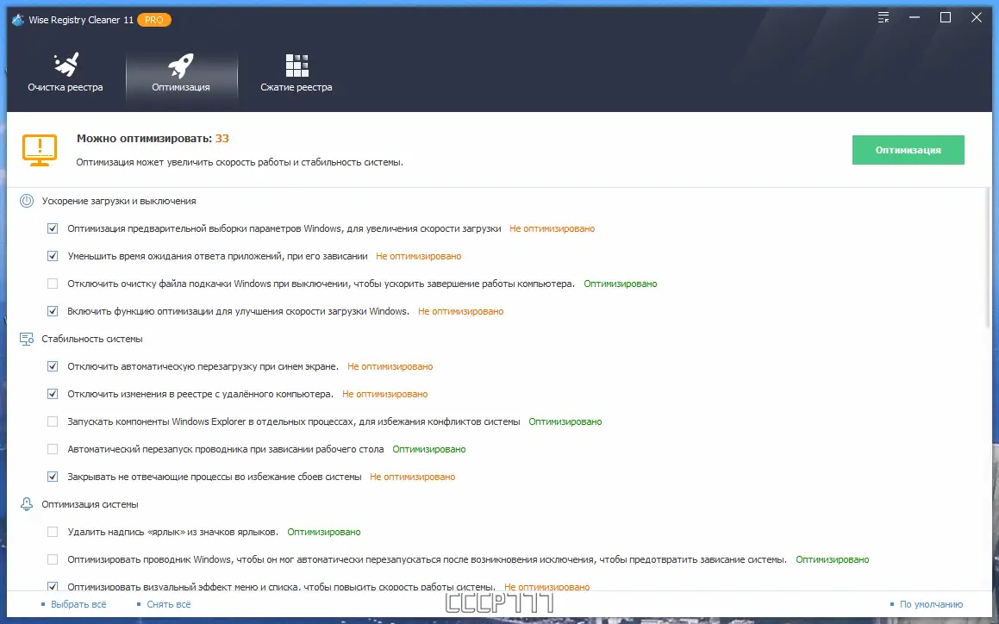
Task: Uncheck Включить функцию оптимизации для загрузки Windows
Action: tap(53, 311)
